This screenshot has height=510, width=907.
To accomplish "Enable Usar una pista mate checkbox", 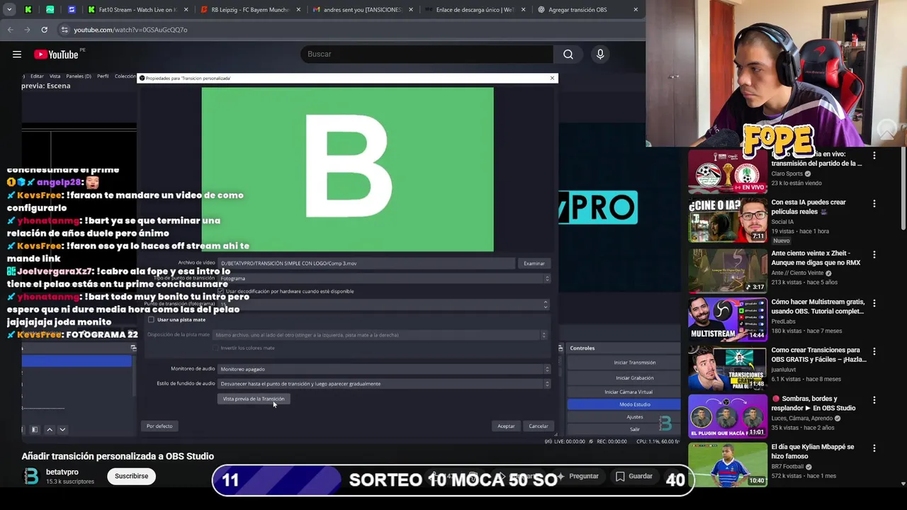I will [151, 319].
